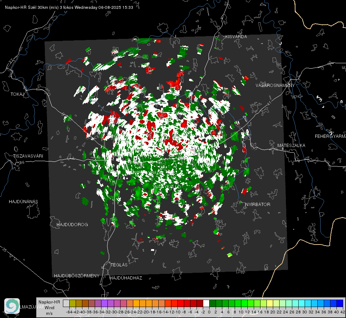Viewport: 346px width, 318px height.
Task: Click the -10 value on the legend scale
Action: coord(177,312)
